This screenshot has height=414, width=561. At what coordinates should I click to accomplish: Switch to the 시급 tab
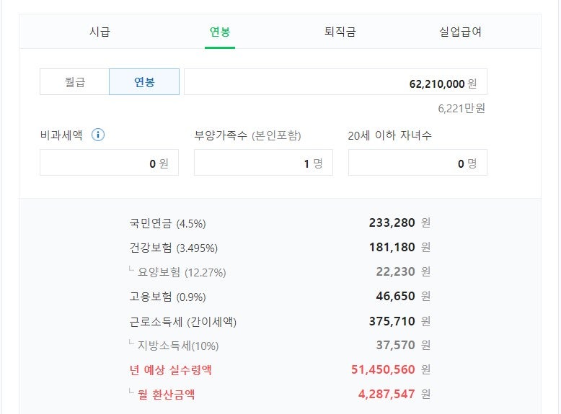100,32
